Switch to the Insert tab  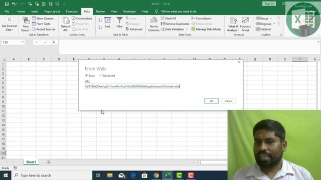click(x=35, y=11)
